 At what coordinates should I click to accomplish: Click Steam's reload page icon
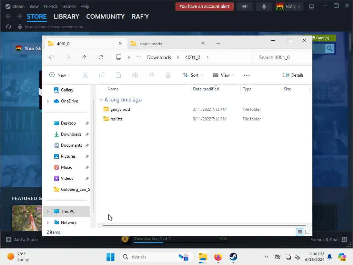pos(9,27)
